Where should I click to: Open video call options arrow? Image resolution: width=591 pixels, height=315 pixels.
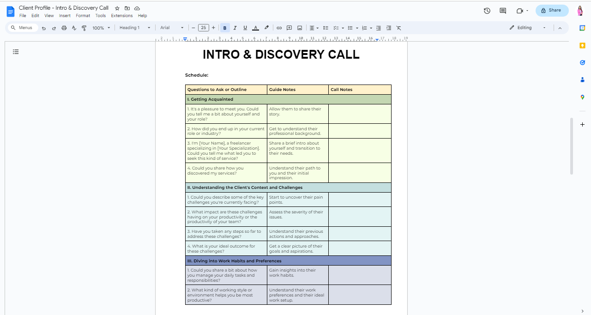pos(527,11)
